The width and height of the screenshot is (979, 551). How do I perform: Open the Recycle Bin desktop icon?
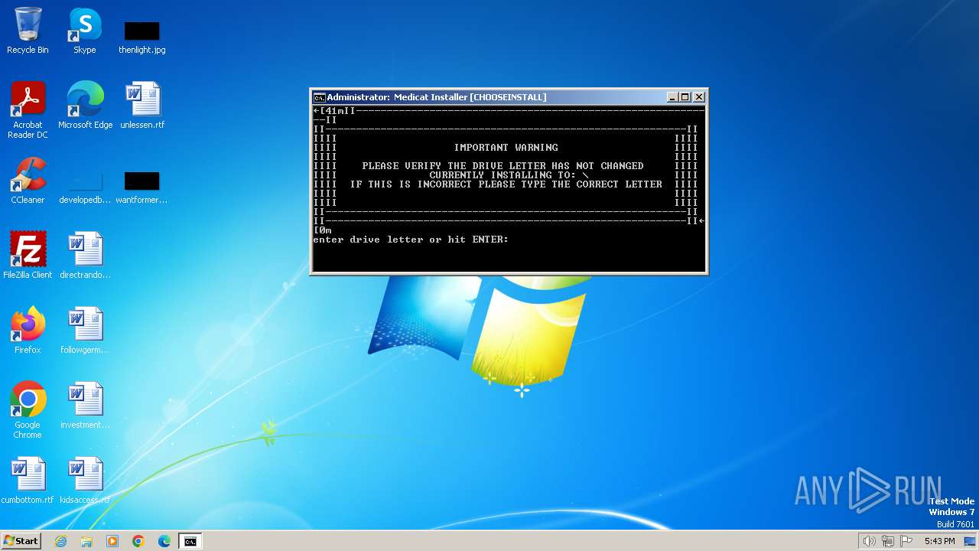(x=28, y=31)
